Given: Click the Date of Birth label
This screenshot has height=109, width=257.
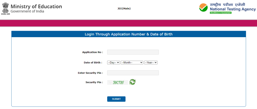Looking at the screenshot, I should [93, 63].
